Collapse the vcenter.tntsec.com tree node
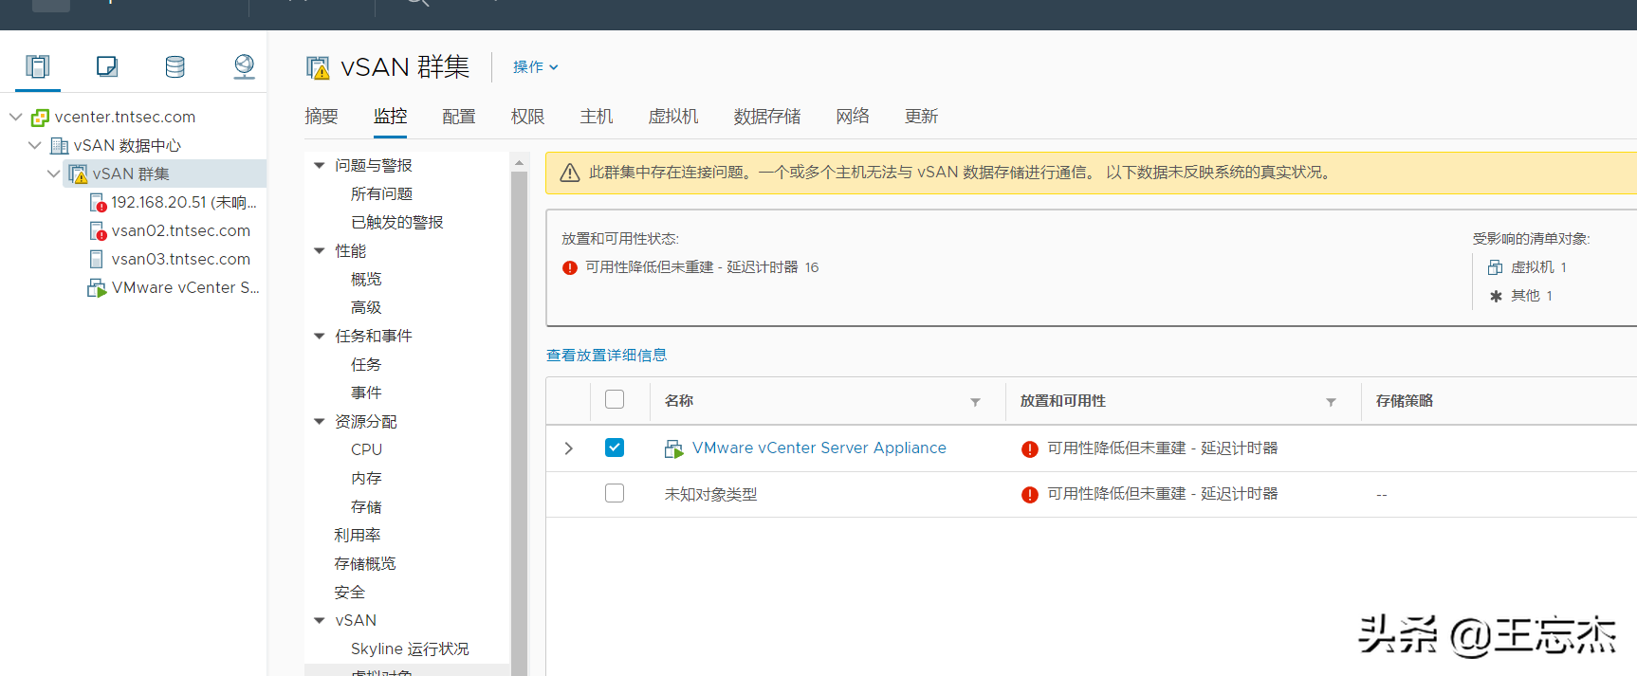Viewport: 1637px width, 676px height. pyautogui.click(x=16, y=117)
